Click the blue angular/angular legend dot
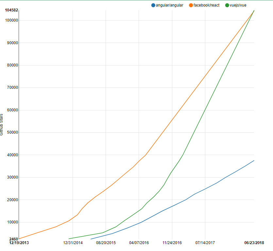This screenshot has height=251, width=273. click(x=153, y=5)
